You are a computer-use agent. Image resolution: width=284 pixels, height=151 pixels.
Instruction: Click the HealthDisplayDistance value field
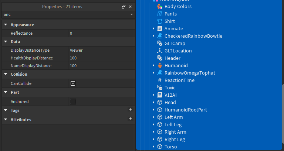101,58
